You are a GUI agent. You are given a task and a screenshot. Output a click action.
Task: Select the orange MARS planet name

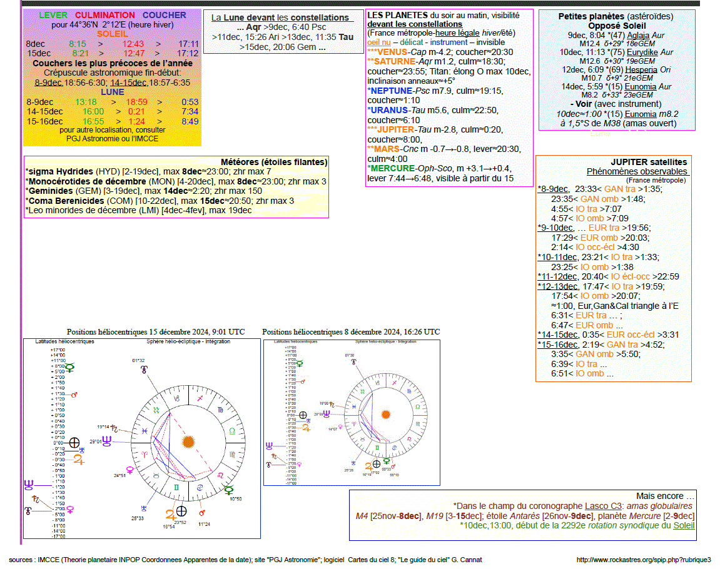coord(387,149)
